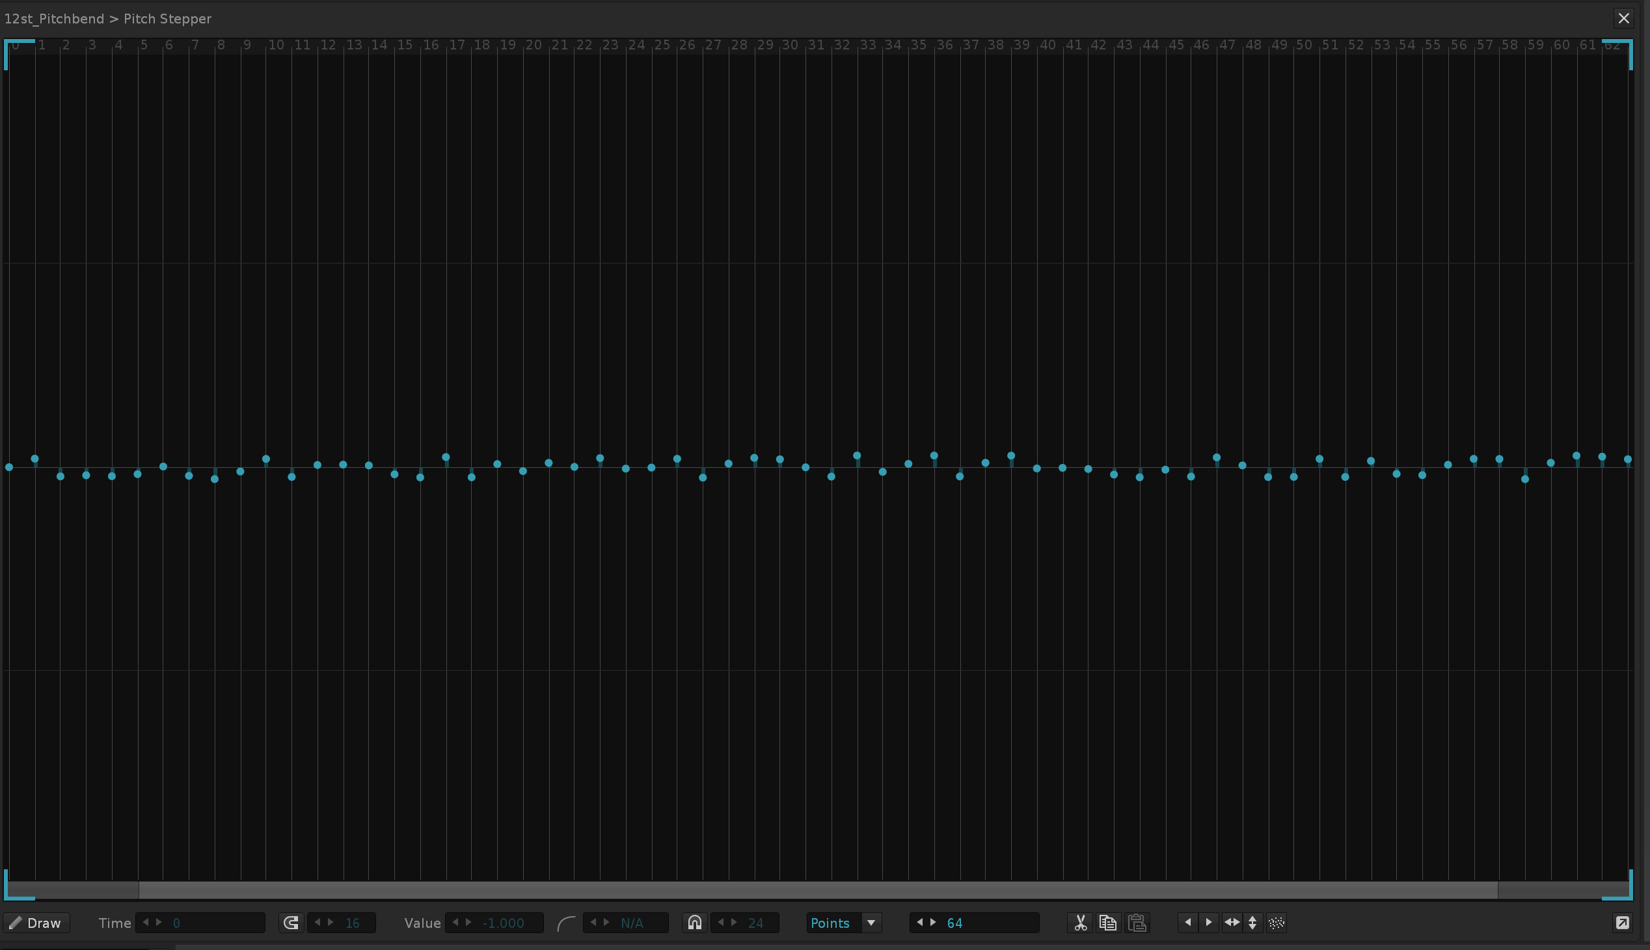
Task: Flip envelope vertically
Action: coord(1252,923)
